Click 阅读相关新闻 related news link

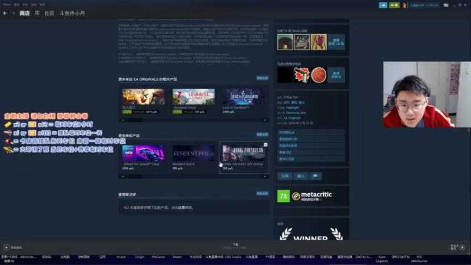coord(311,145)
